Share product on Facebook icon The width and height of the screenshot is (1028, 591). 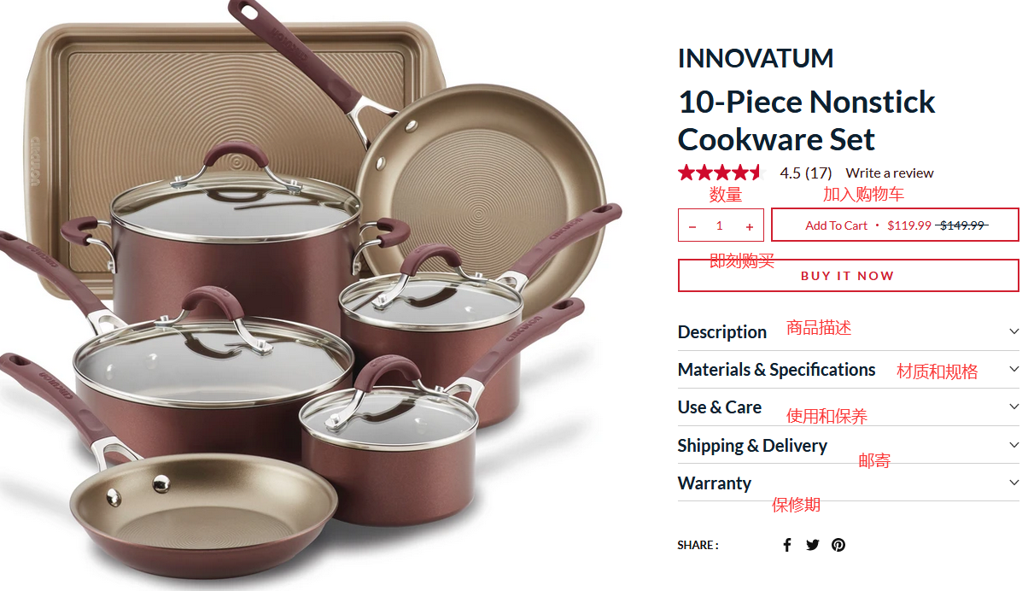[787, 545]
